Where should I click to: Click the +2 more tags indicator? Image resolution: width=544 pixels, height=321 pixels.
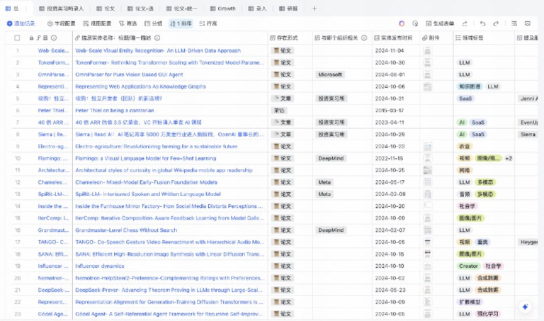click(508, 158)
